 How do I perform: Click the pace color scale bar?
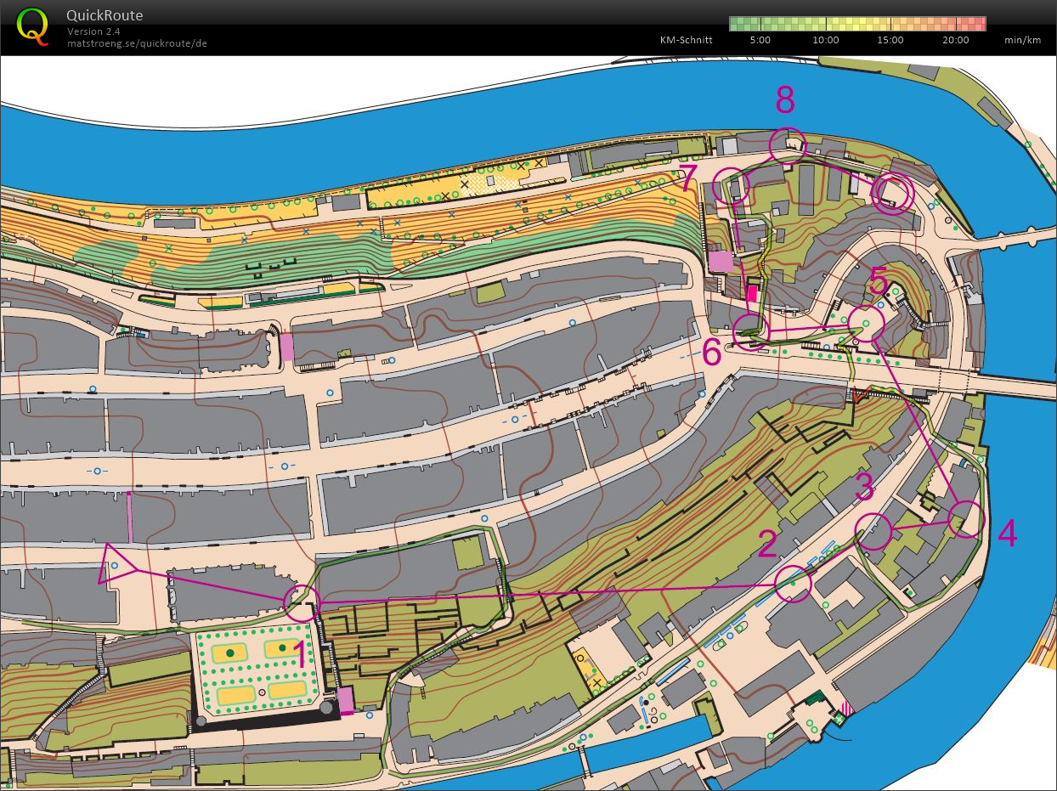(x=856, y=23)
